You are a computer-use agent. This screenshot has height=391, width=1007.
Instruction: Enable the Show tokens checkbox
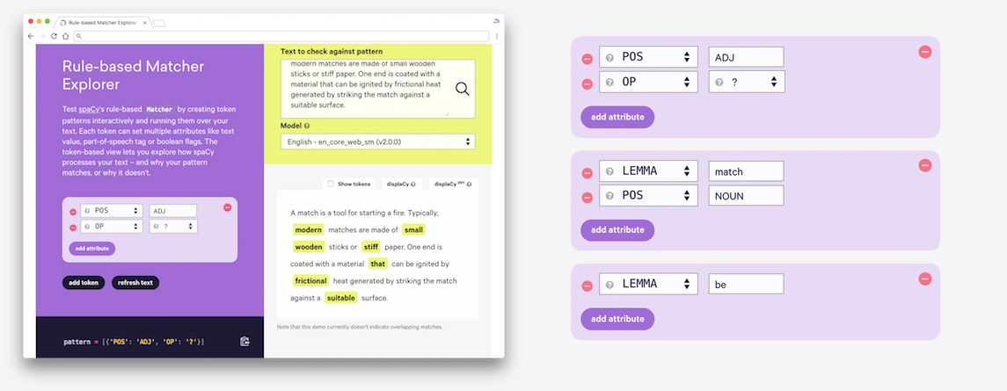coord(330,184)
